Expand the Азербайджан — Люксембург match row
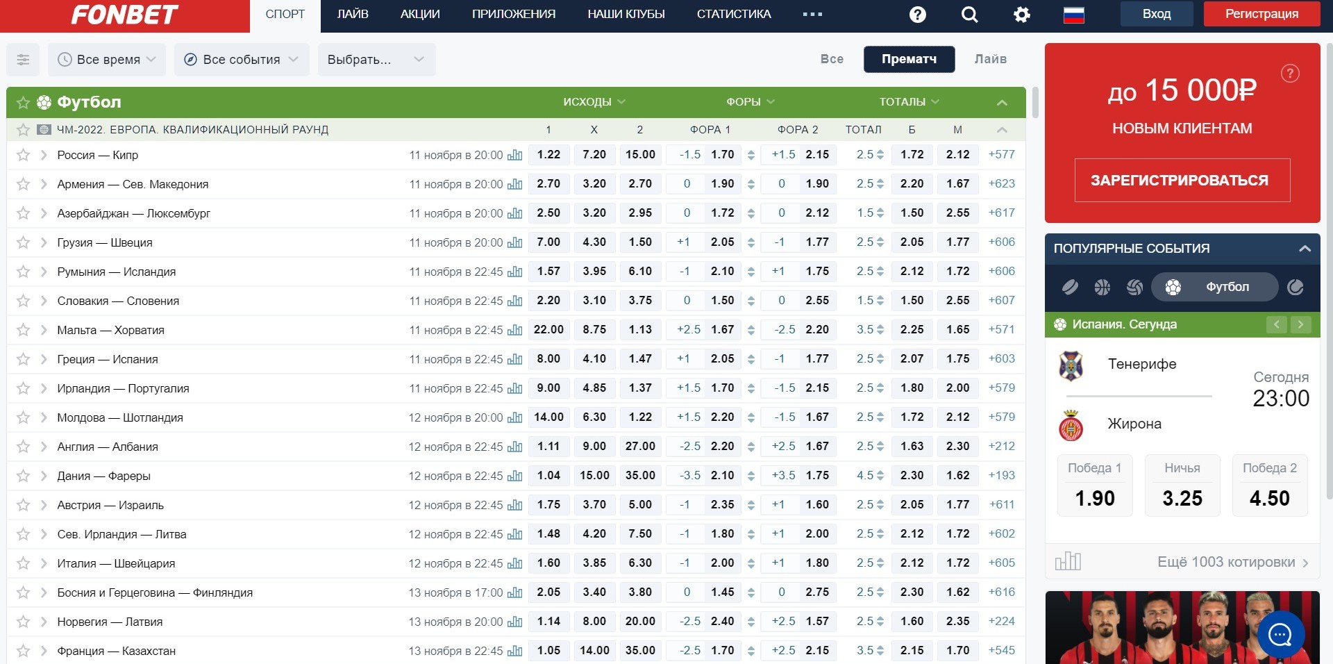 [x=44, y=213]
